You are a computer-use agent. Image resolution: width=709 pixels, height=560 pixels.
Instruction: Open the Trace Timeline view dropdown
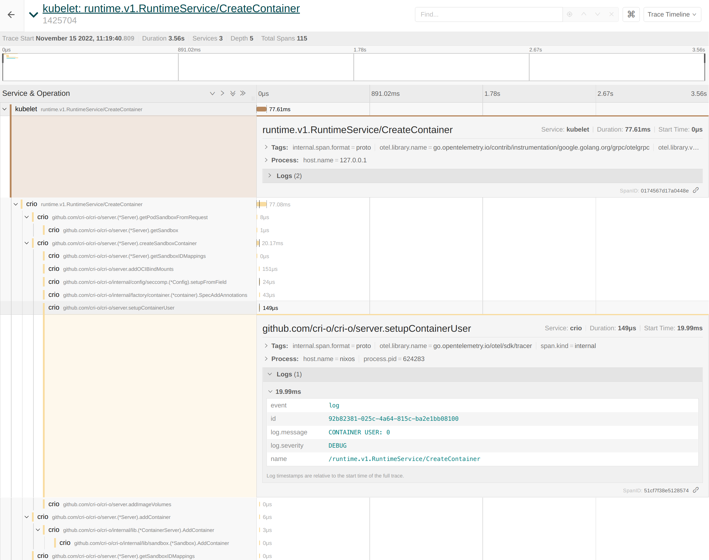672,14
